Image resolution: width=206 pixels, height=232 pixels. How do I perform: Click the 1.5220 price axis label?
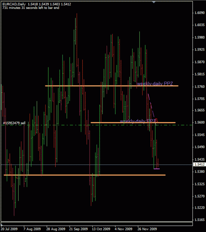tap(199, 208)
